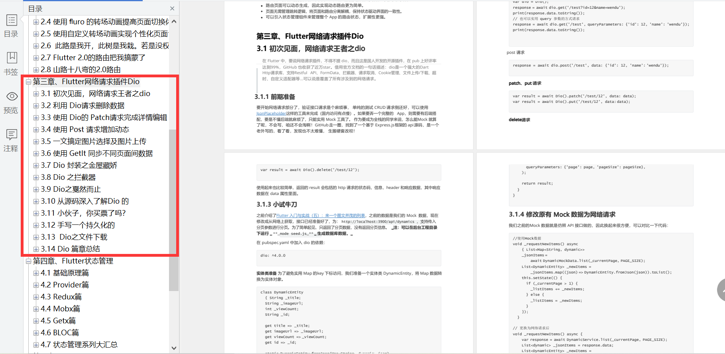Click the outline scrollbar up arrow
Image resolution: width=725 pixels, height=354 pixels.
(174, 22)
